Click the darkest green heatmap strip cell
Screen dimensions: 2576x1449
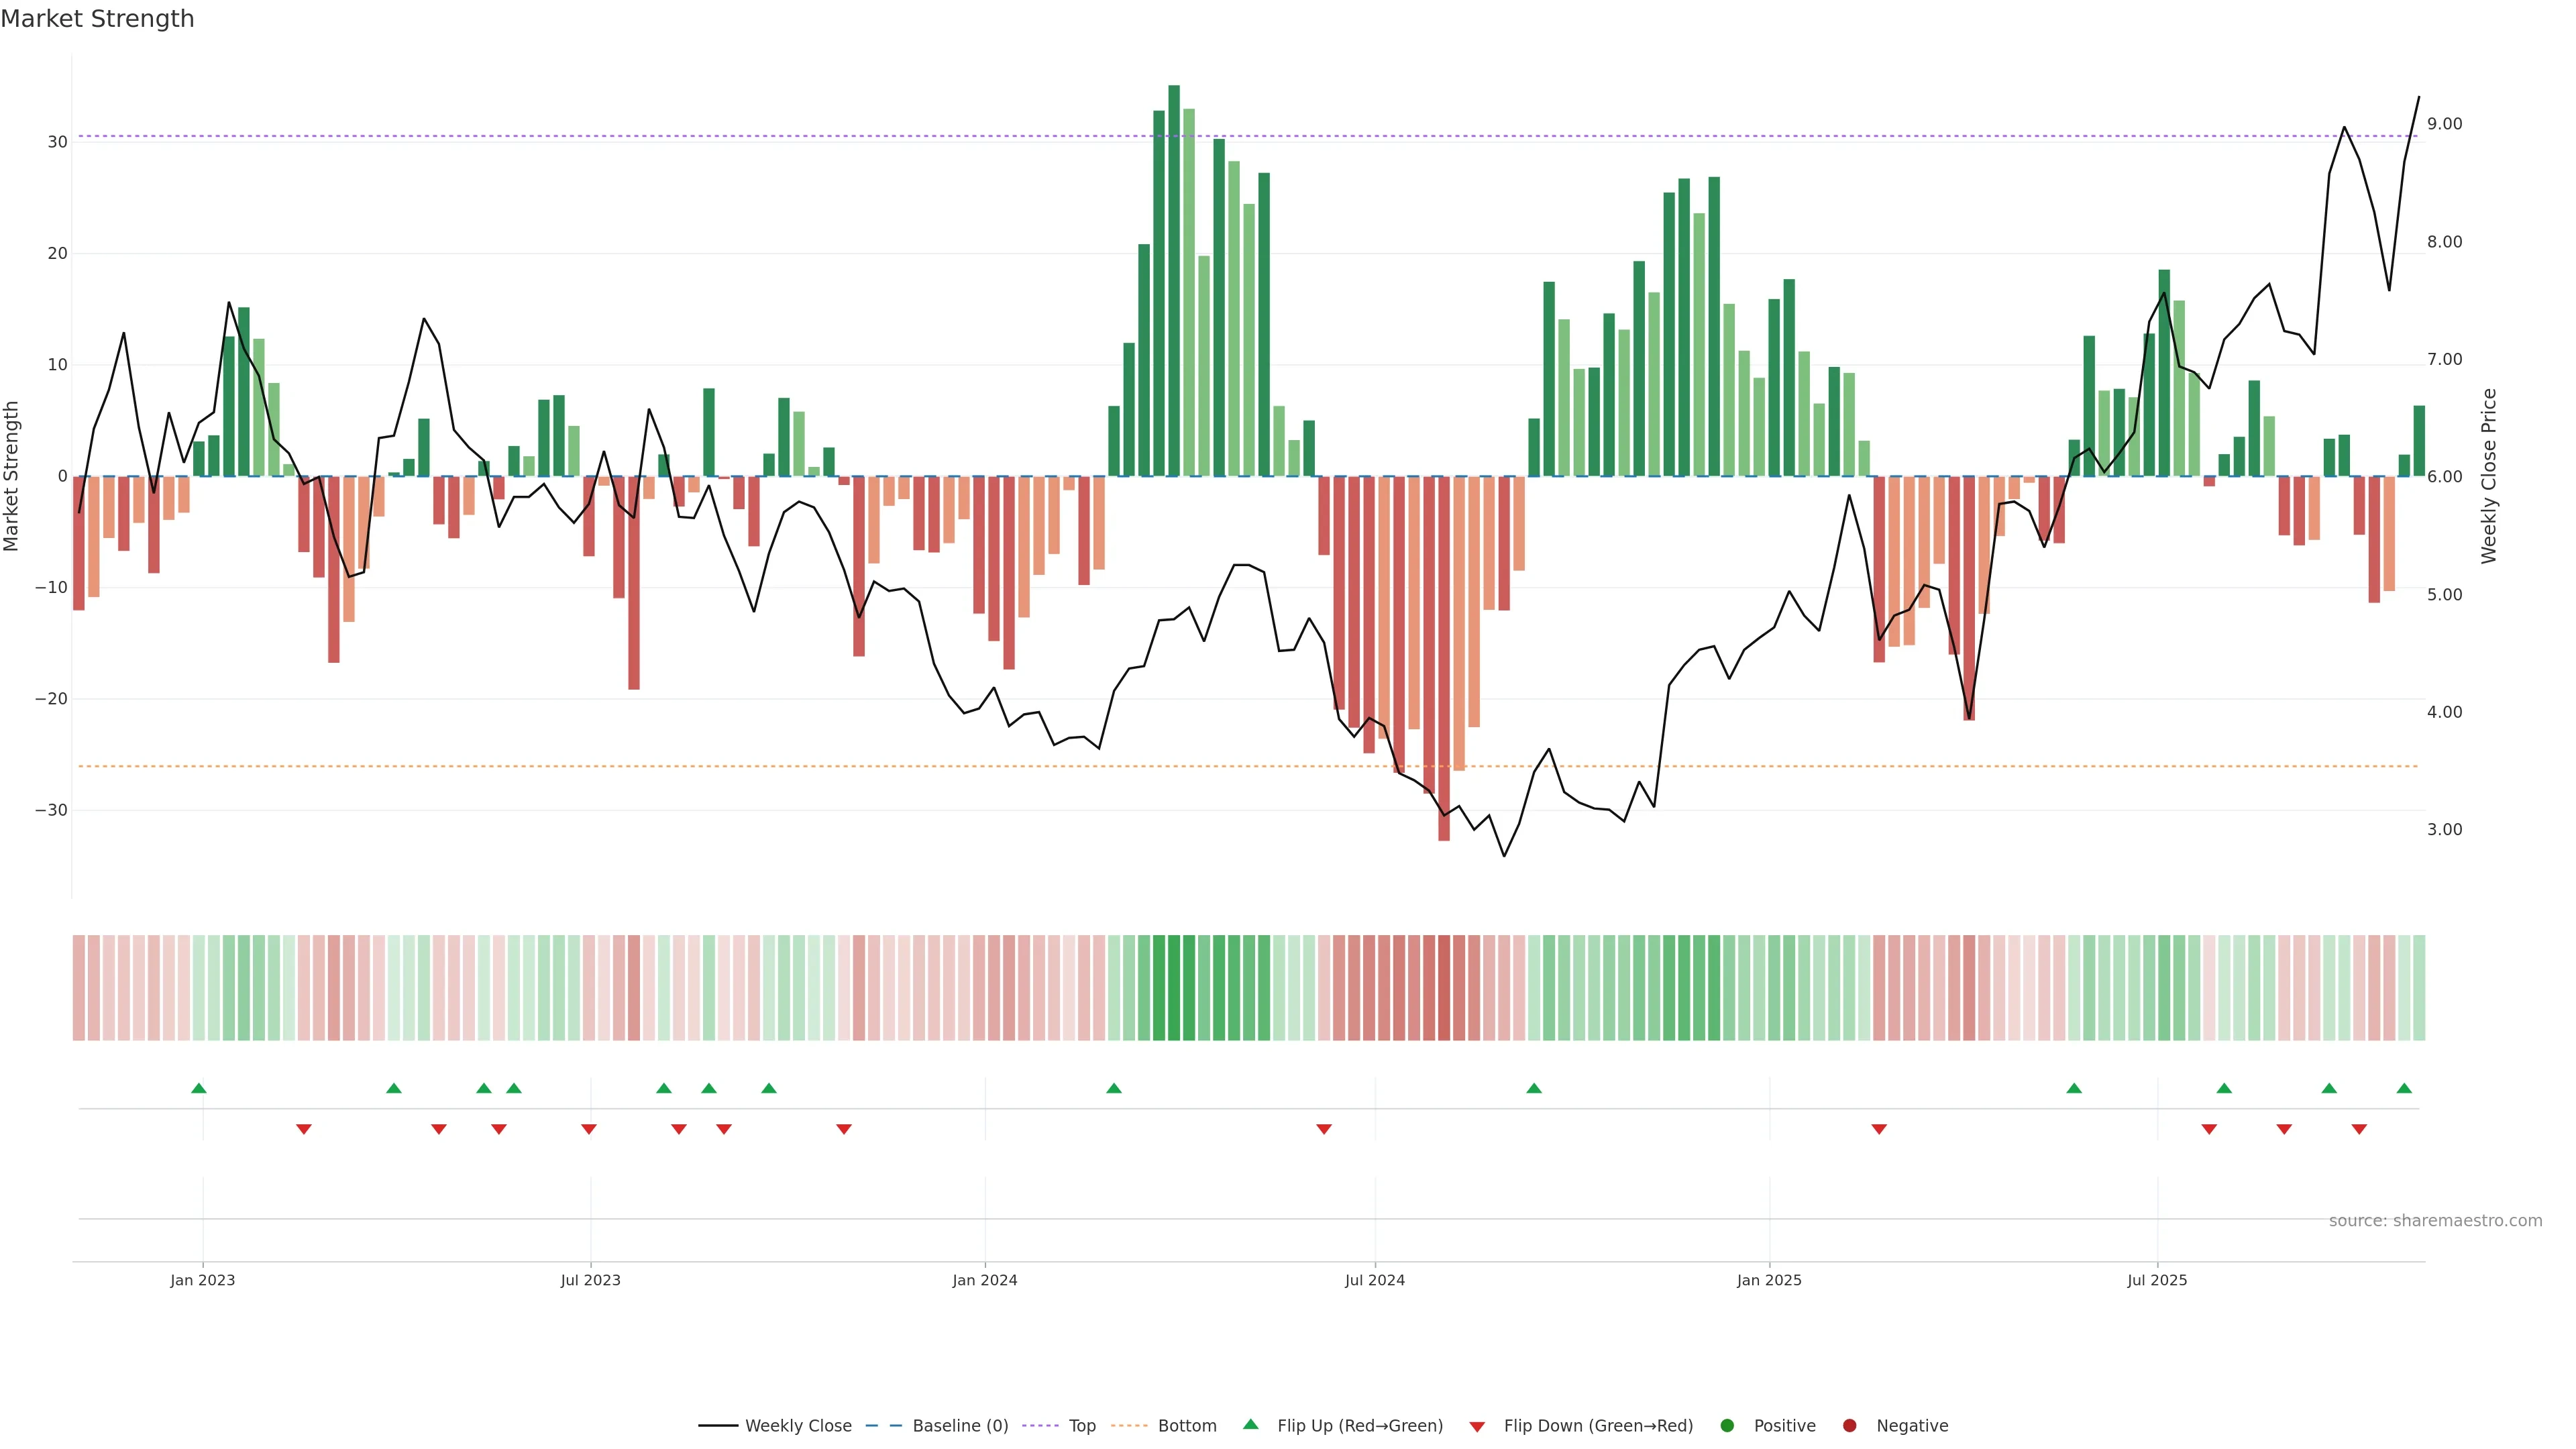(1174, 987)
